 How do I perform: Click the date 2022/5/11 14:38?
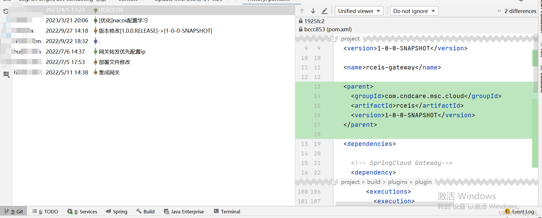pyautogui.click(x=67, y=72)
